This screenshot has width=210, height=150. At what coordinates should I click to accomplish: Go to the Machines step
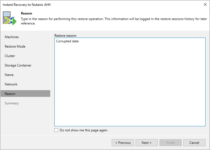[x=12, y=37]
